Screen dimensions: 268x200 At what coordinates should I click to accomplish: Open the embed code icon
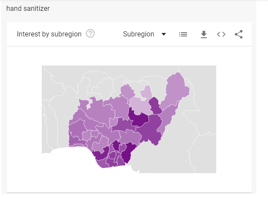click(x=221, y=34)
